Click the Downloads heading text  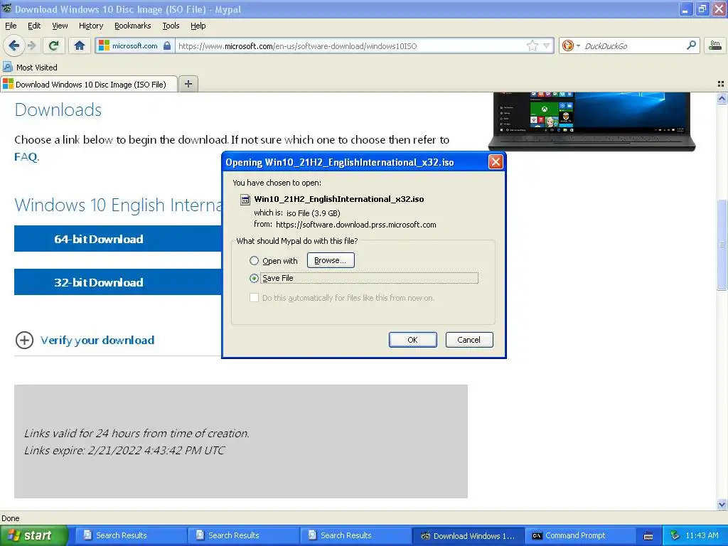pyautogui.click(x=58, y=110)
